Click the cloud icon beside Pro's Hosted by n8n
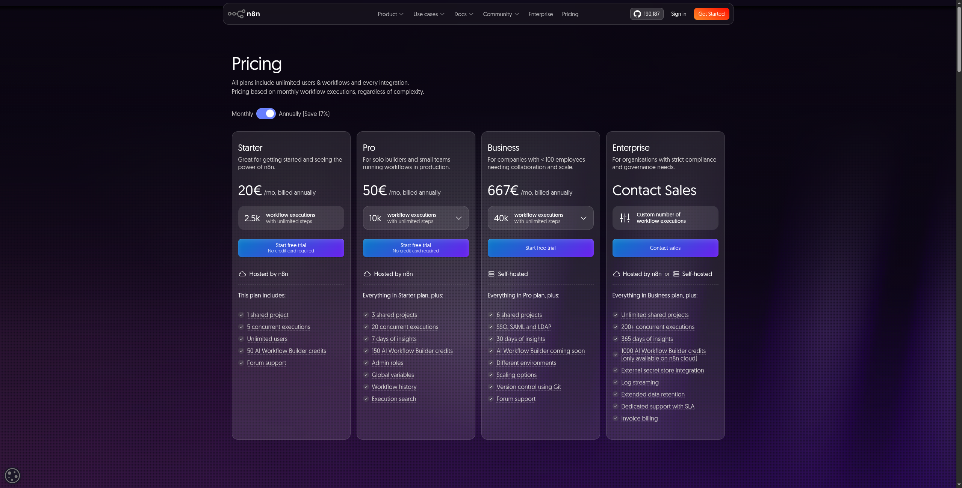This screenshot has height=488, width=962. [367, 274]
